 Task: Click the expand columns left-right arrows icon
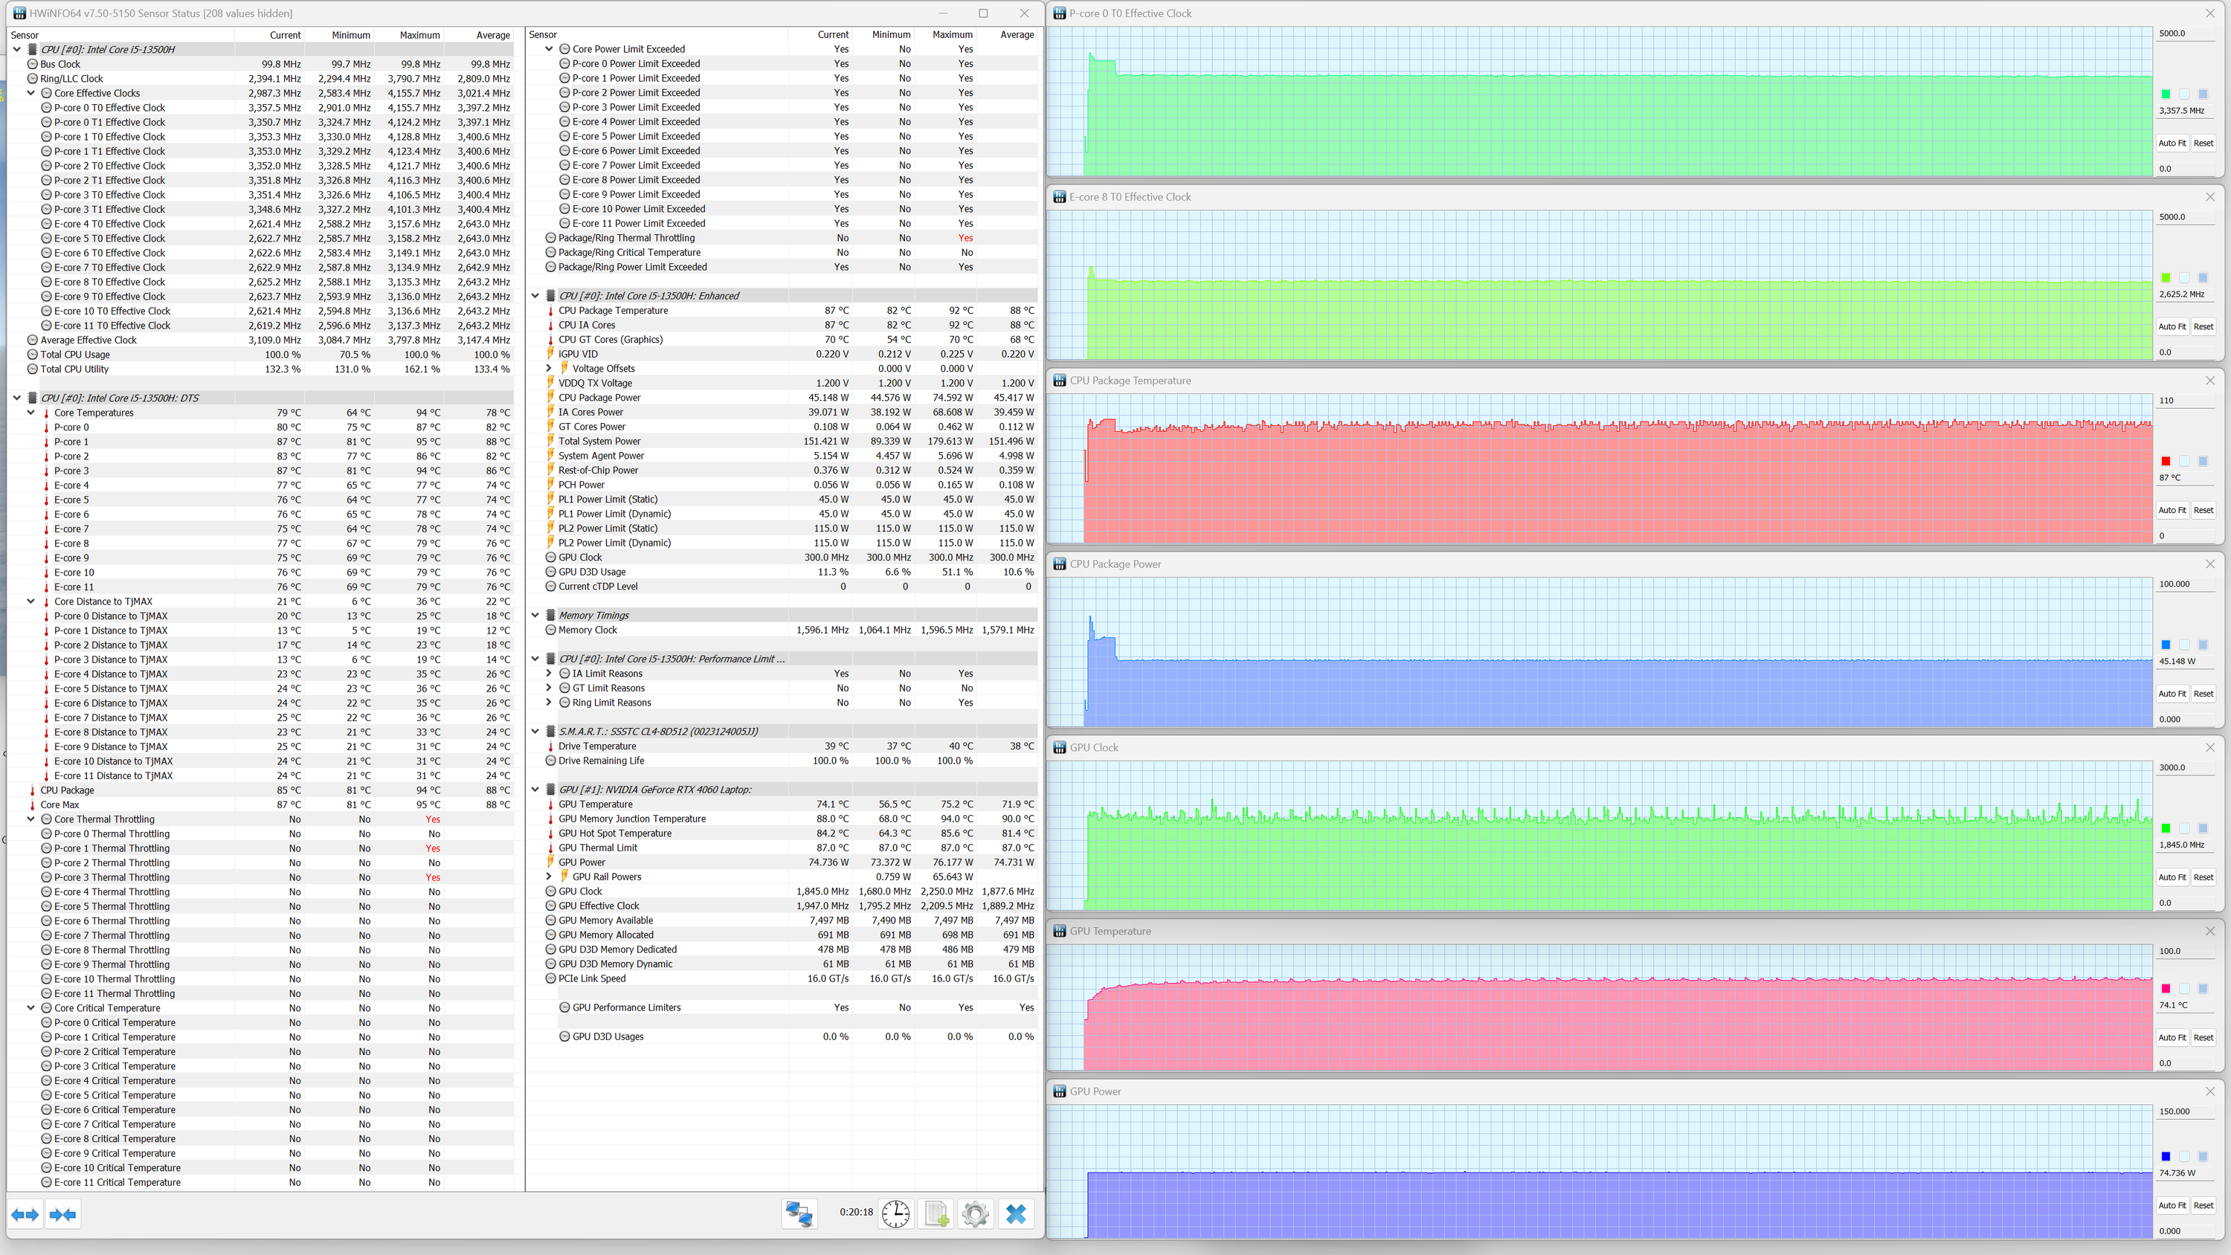point(25,1214)
